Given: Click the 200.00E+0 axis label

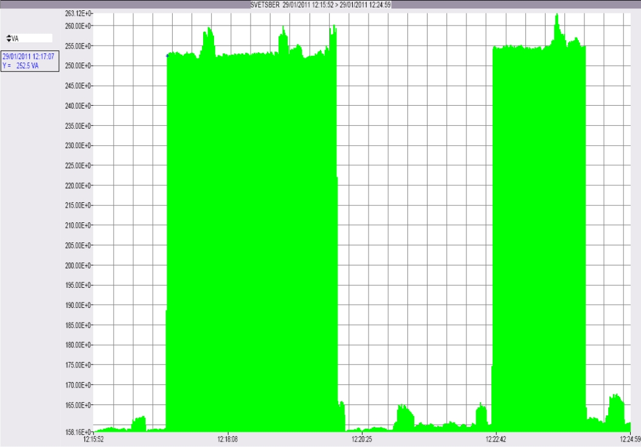Looking at the screenshot, I should click(x=78, y=265).
